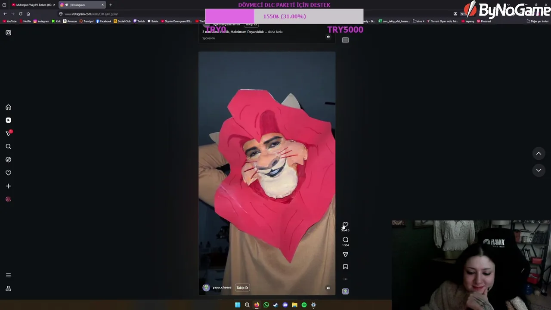Mute the sponsored reel audio

[x=328, y=37]
